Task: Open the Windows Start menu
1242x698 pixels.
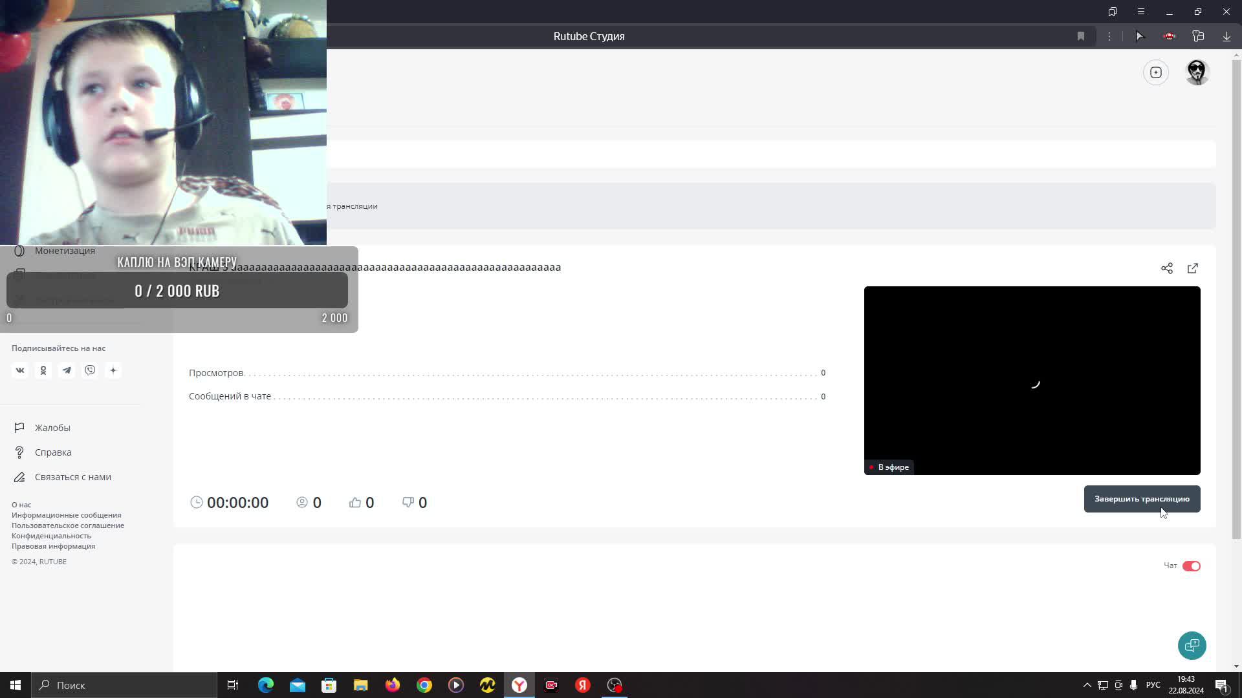Action: pyautogui.click(x=16, y=685)
